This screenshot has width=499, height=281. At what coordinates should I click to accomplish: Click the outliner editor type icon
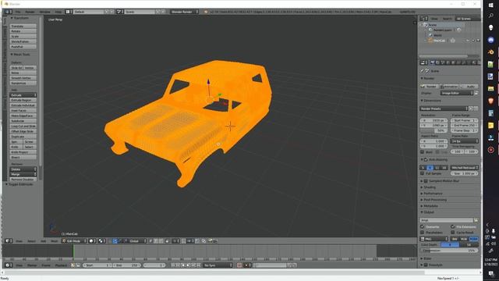423,19
